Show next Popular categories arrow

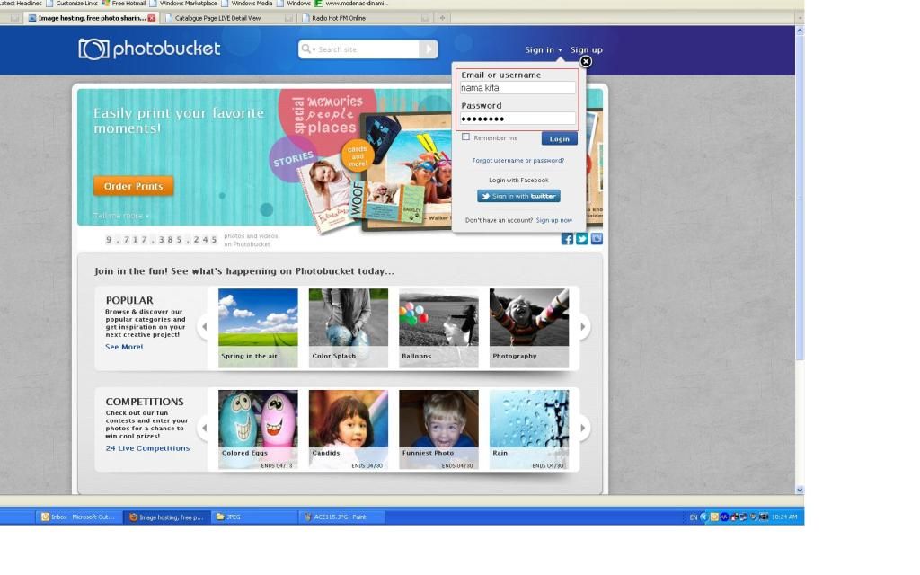tap(582, 327)
